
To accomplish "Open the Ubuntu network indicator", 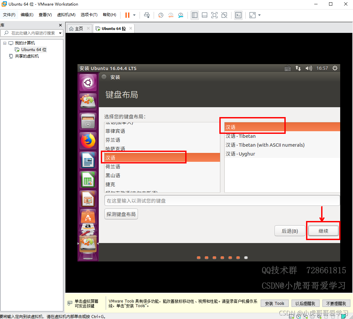I will (298, 68).
